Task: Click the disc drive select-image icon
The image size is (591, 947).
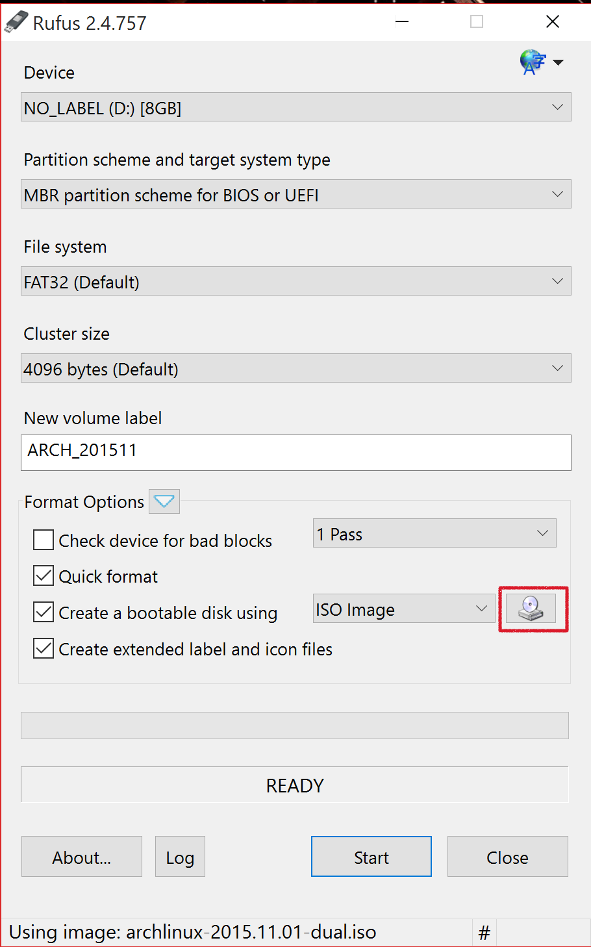Action: pos(531,609)
